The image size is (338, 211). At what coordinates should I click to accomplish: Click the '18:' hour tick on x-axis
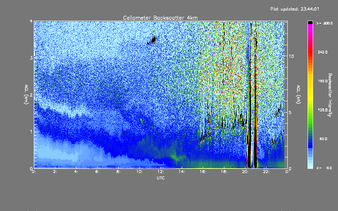224,172
